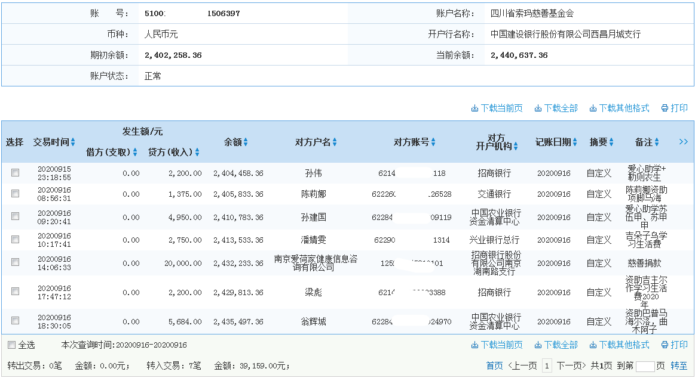Screen dimensions: 695x378
Task: Click the download all icon at top right
Action: point(556,108)
